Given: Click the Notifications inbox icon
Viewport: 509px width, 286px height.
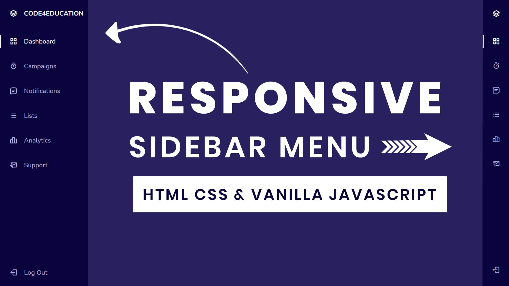Looking at the screenshot, I should [13, 91].
